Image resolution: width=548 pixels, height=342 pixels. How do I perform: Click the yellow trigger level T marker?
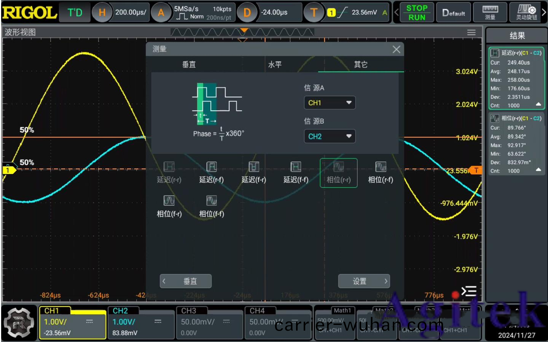click(x=476, y=170)
